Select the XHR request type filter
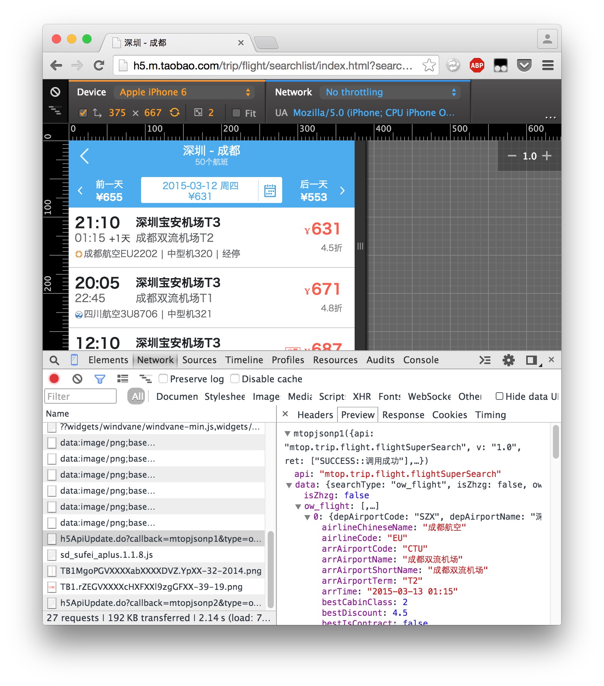This screenshot has width=604, height=686. click(x=361, y=396)
